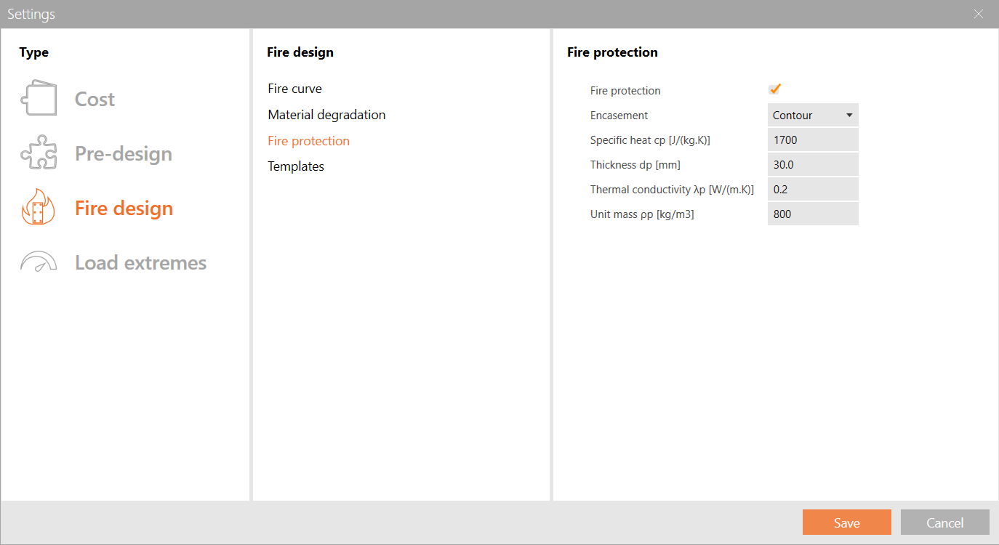Select the Load extremes settings type

[140, 262]
